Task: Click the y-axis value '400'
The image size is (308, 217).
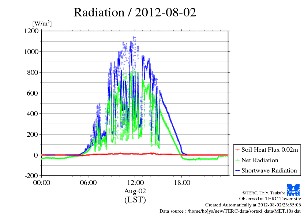Action: point(33,114)
